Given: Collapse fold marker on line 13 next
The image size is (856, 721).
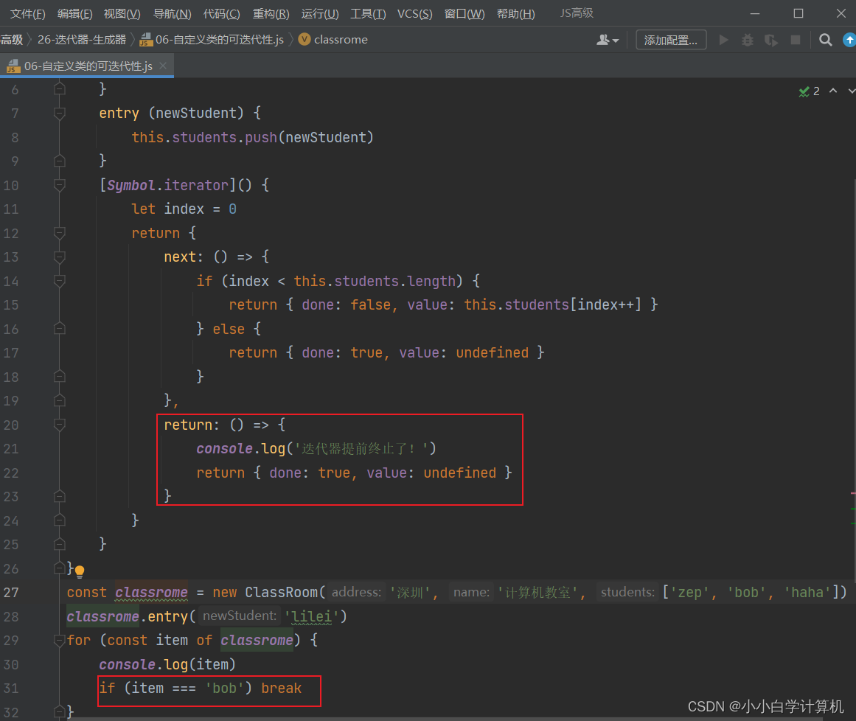Looking at the screenshot, I should coord(60,257).
